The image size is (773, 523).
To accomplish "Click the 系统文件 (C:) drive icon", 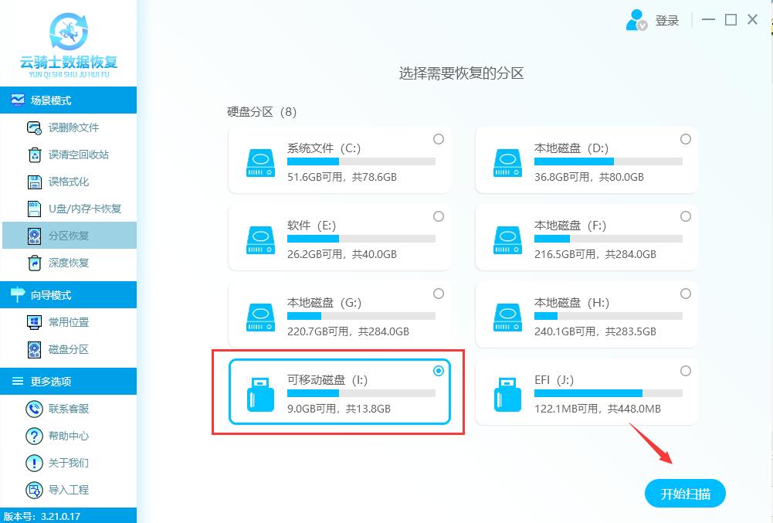I will (x=260, y=163).
